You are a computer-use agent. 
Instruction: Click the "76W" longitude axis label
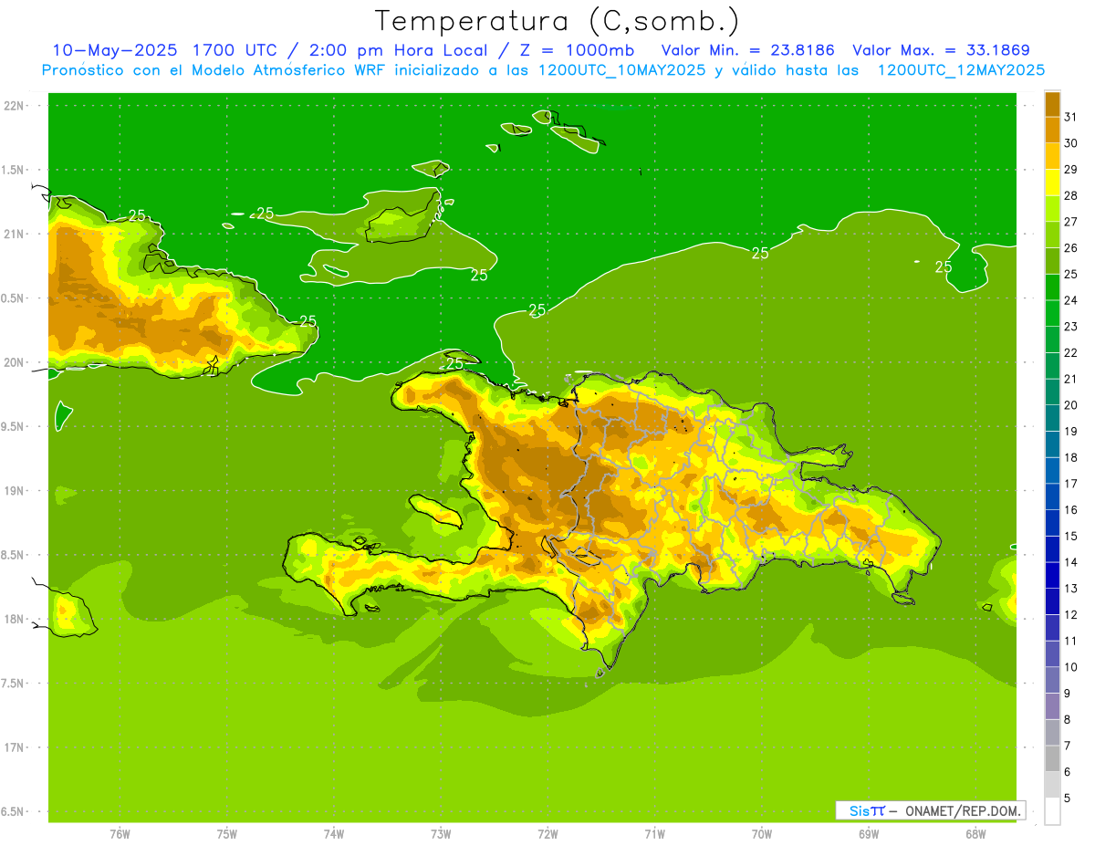(x=120, y=833)
